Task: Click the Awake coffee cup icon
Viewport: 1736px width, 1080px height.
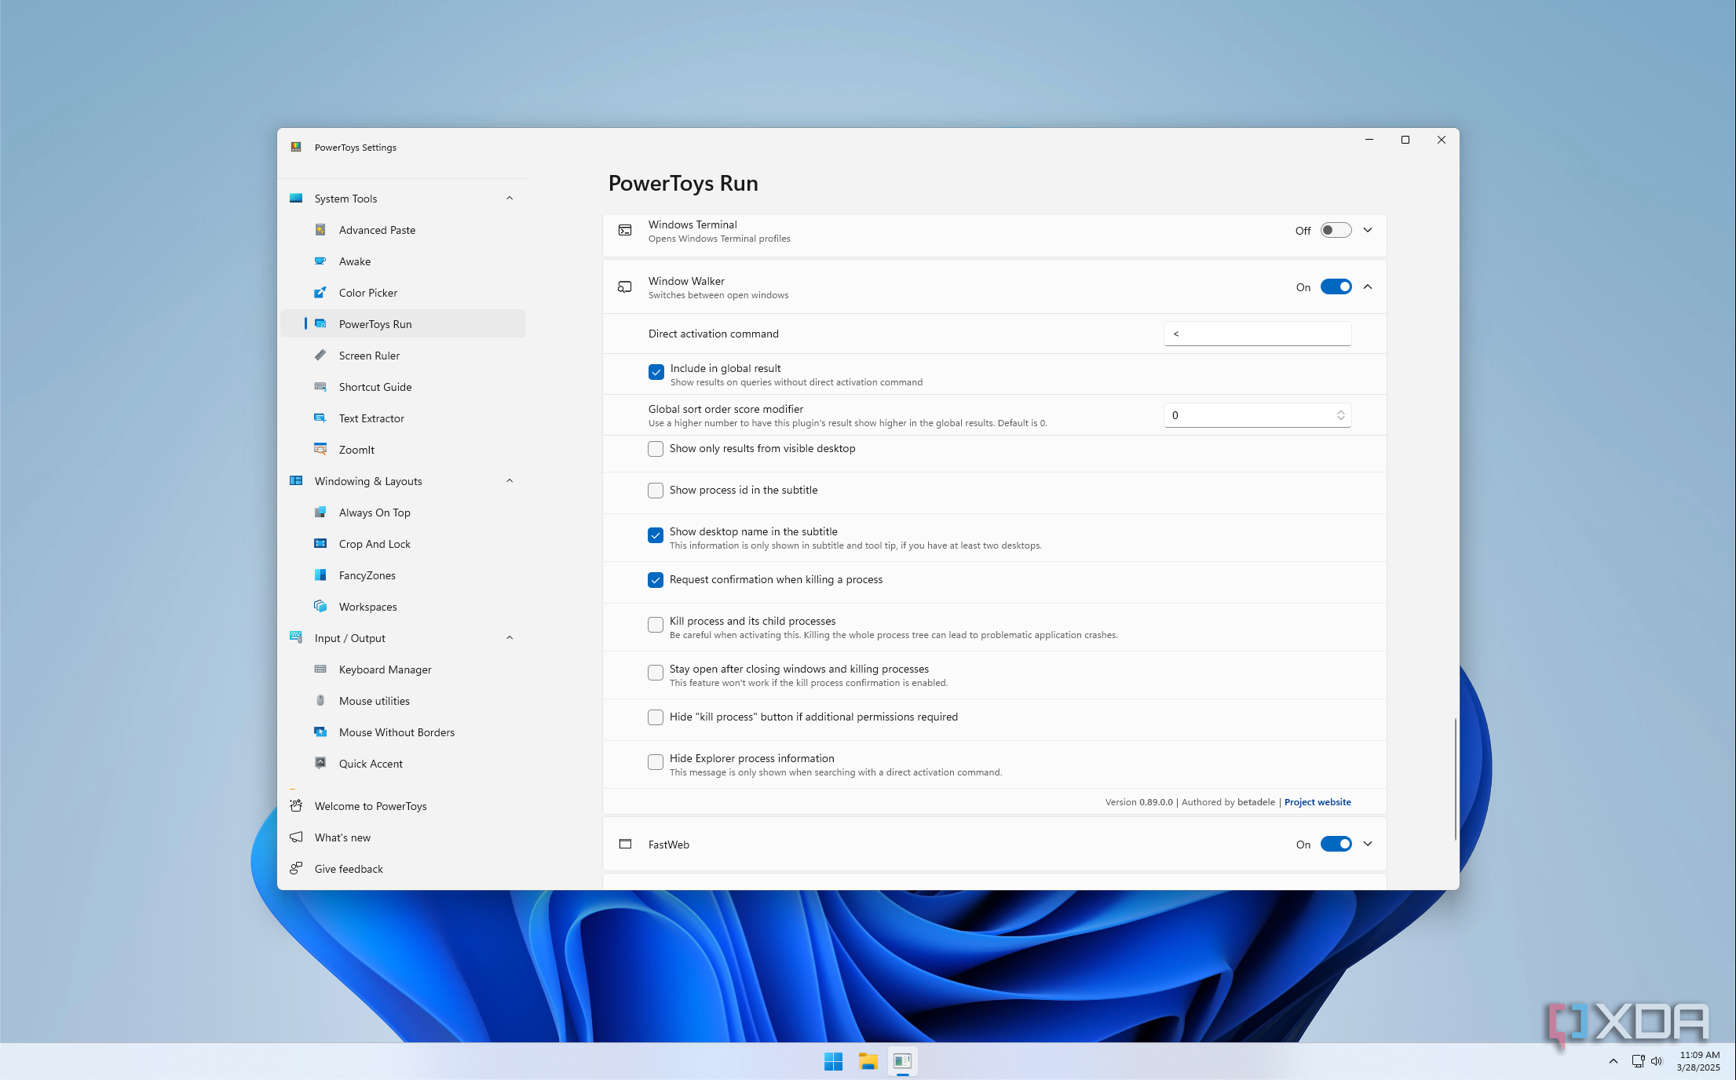Action: (x=320, y=261)
